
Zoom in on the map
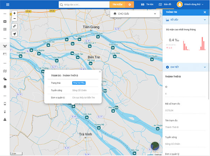tap(14, 13)
